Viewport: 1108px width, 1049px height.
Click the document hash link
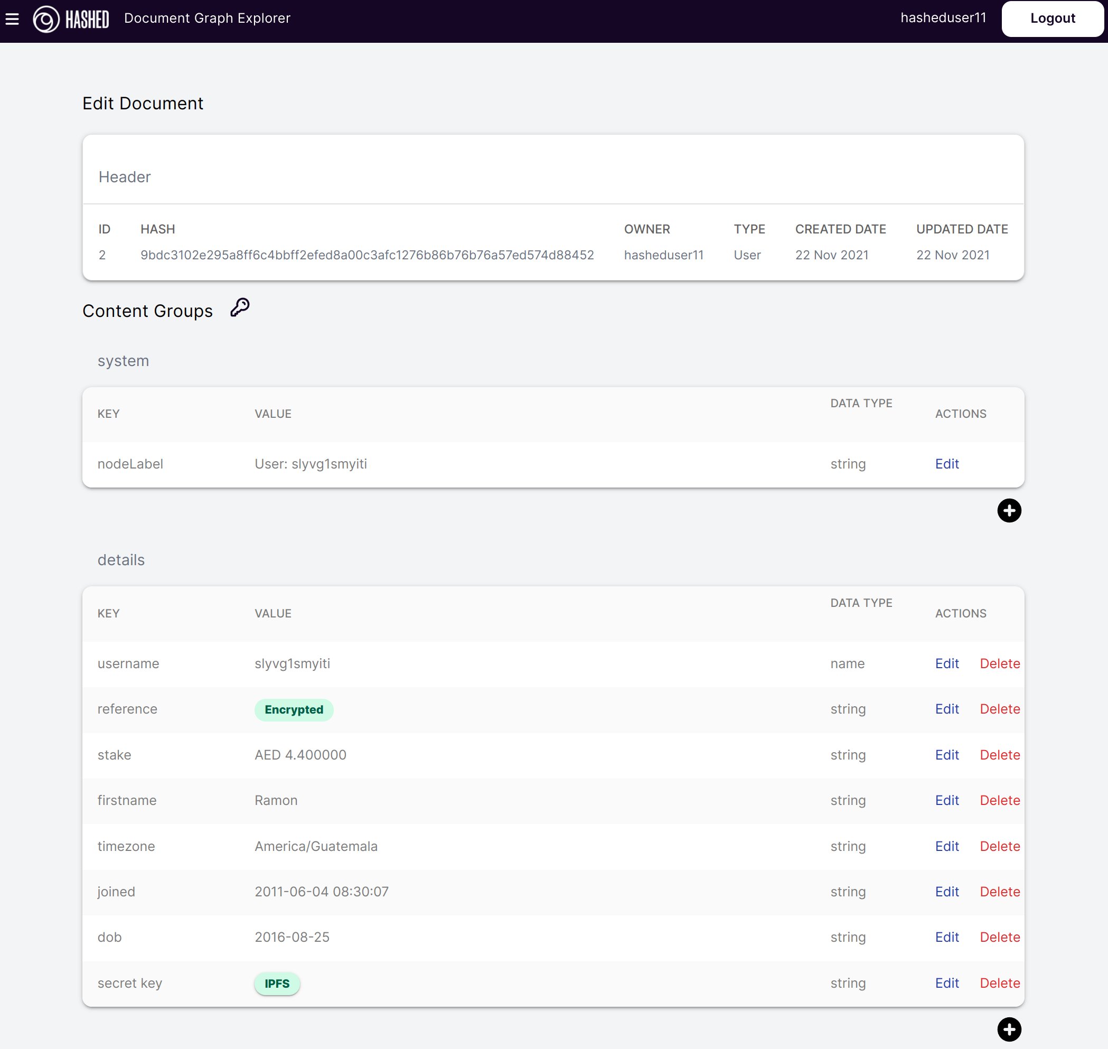(x=367, y=255)
